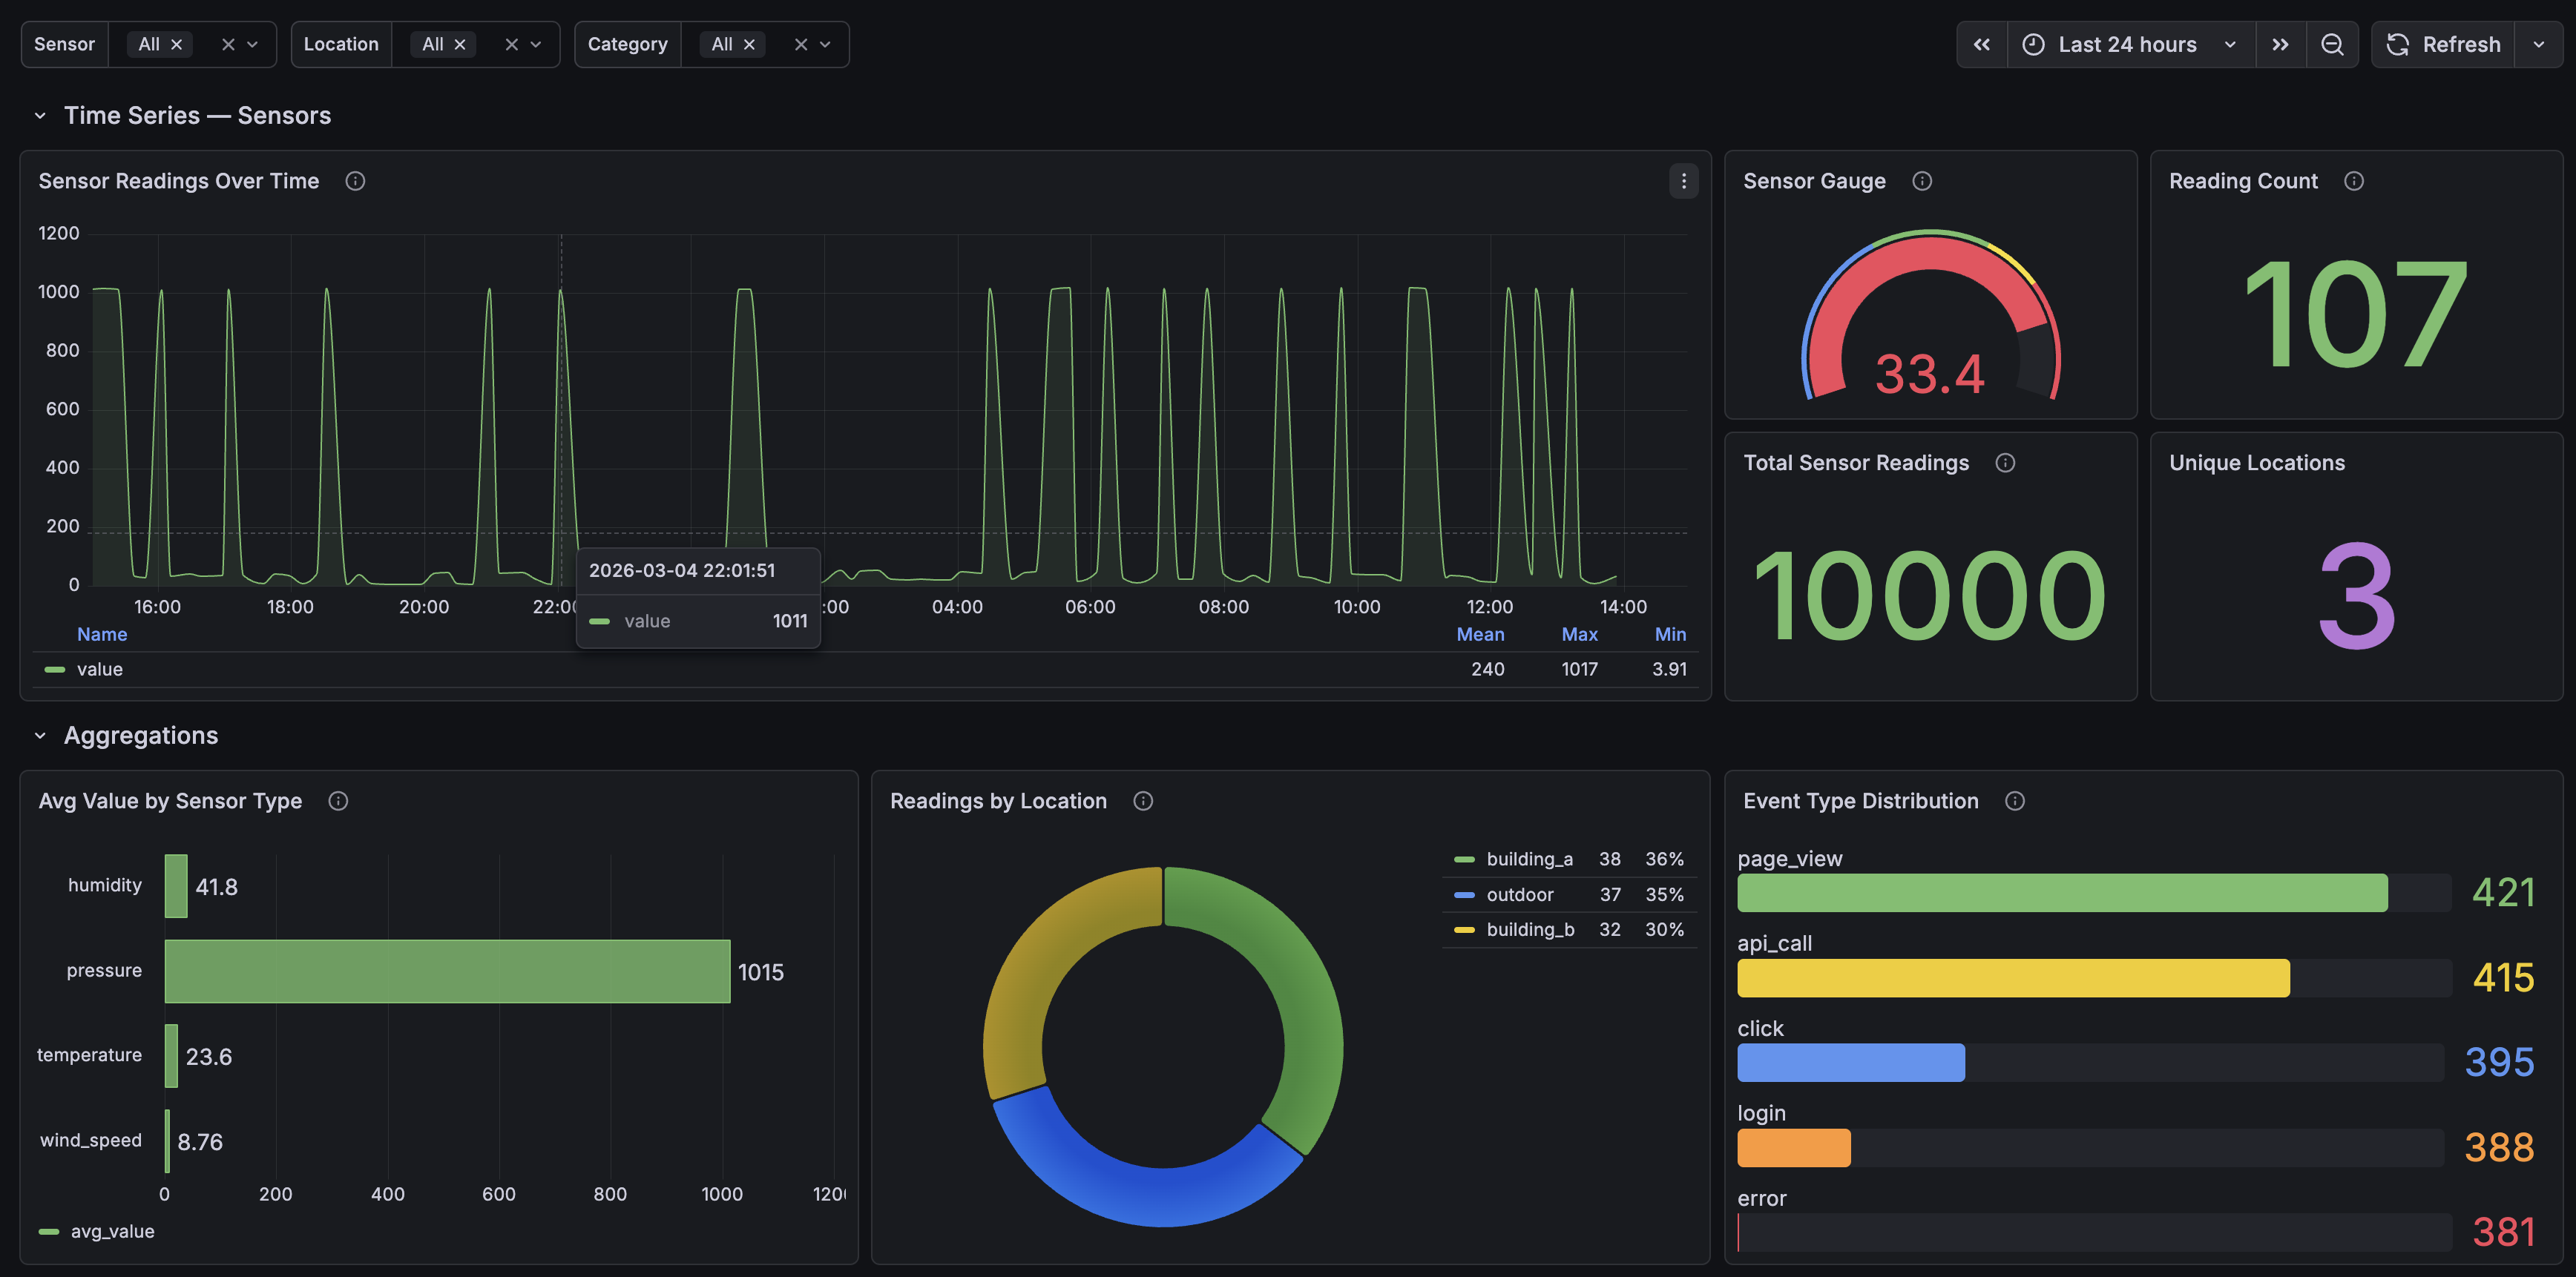
Task: Refresh the dashboard
Action: pos(2443,45)
